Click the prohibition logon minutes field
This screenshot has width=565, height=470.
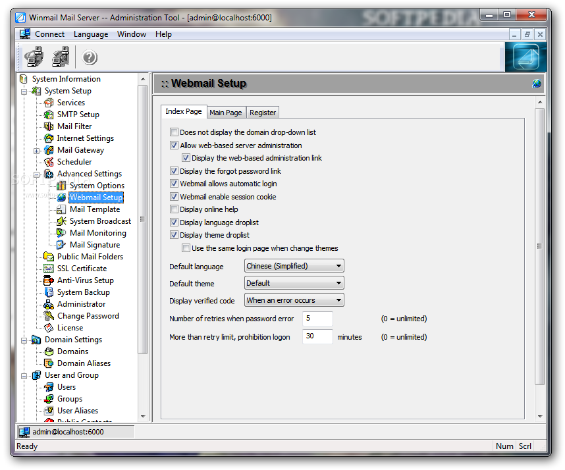pyautogui.click(x=317, y=336)
